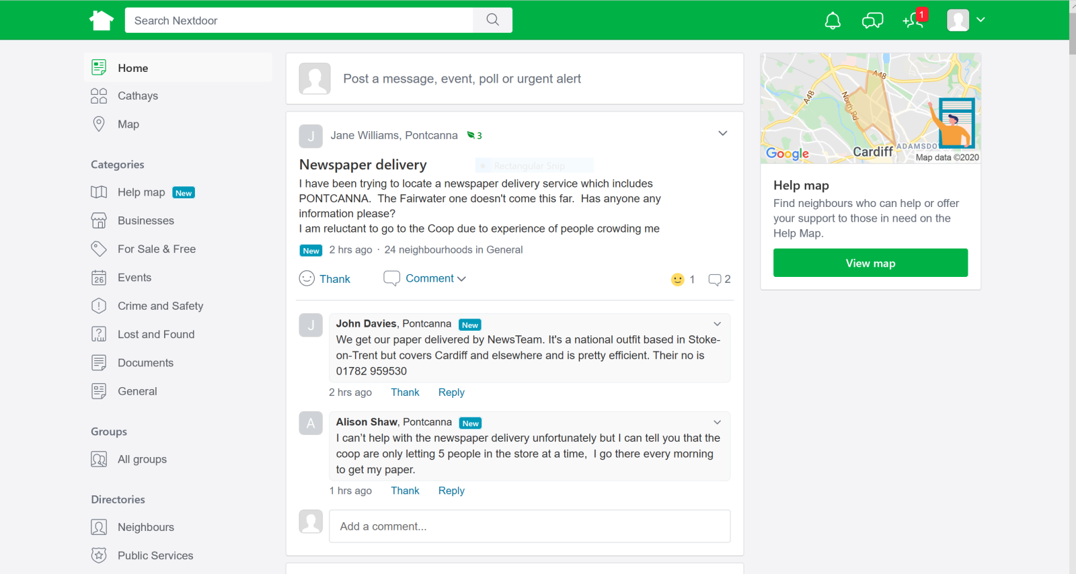The image size is (1076, 574).
Task: Open Crime and Safety category
Action: click(x=161, y=306)
